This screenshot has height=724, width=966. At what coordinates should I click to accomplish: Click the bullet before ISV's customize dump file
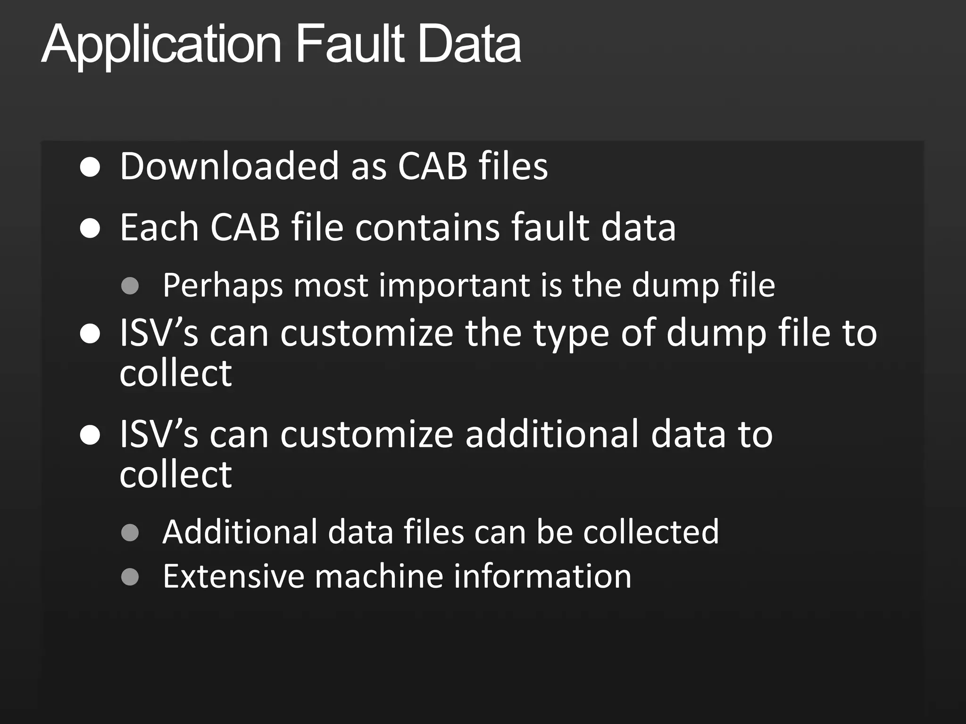(90, 334)
